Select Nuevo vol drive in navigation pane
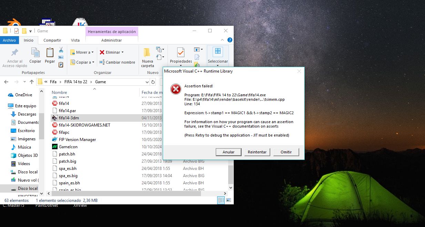425x227 pixels. [24, 180]
